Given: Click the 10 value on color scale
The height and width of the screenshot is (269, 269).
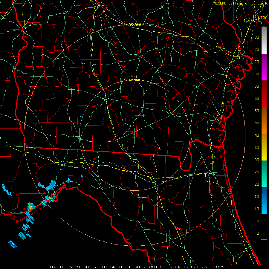Looking at the screenshot, I should [x=257, y=209].
